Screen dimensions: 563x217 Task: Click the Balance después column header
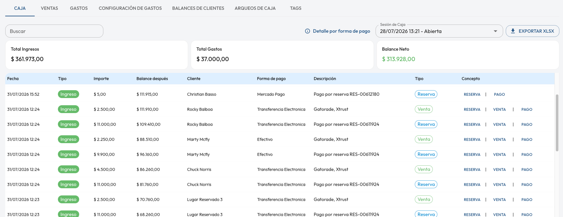152,79
